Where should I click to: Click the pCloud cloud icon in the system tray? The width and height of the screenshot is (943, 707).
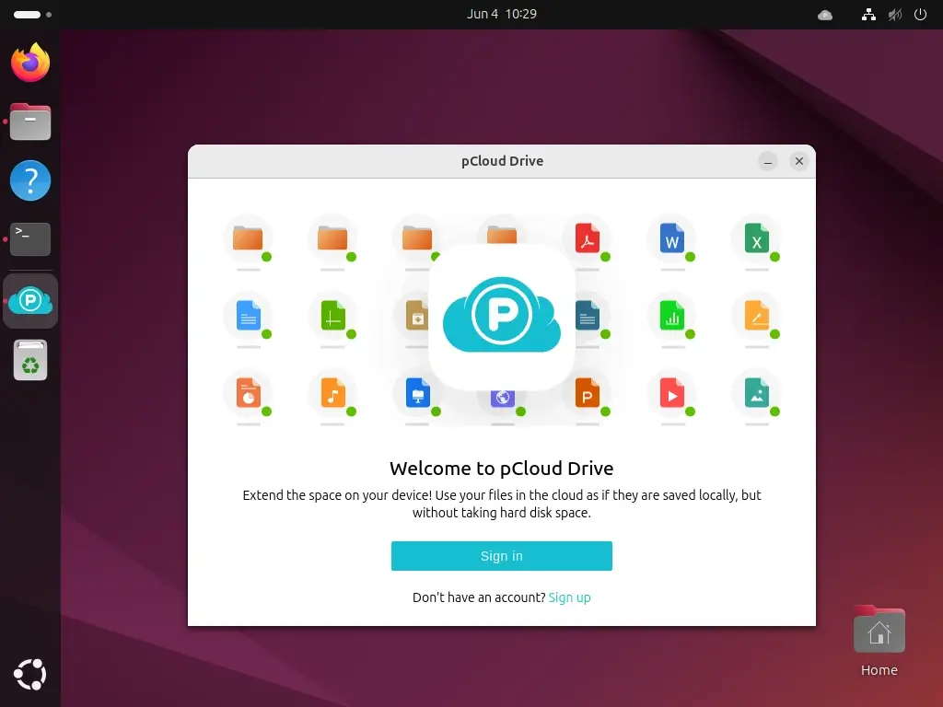coord(824,14)
